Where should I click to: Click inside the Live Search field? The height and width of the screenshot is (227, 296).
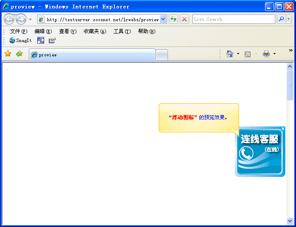(x=233, y=20)
